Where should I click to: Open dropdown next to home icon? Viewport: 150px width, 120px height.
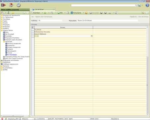(14, 5)
